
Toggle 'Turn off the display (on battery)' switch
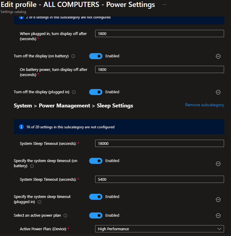pos(96,56)
